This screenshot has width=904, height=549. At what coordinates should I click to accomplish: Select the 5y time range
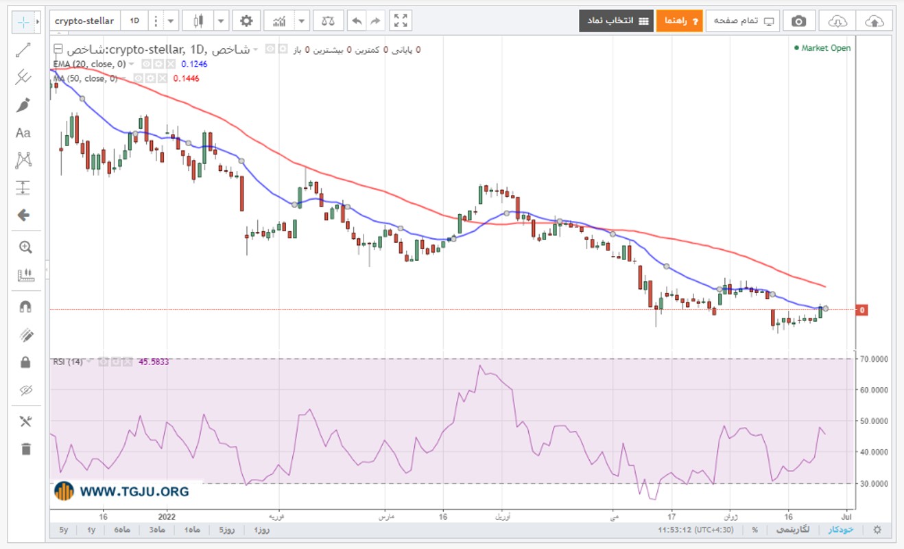(64, 530)
